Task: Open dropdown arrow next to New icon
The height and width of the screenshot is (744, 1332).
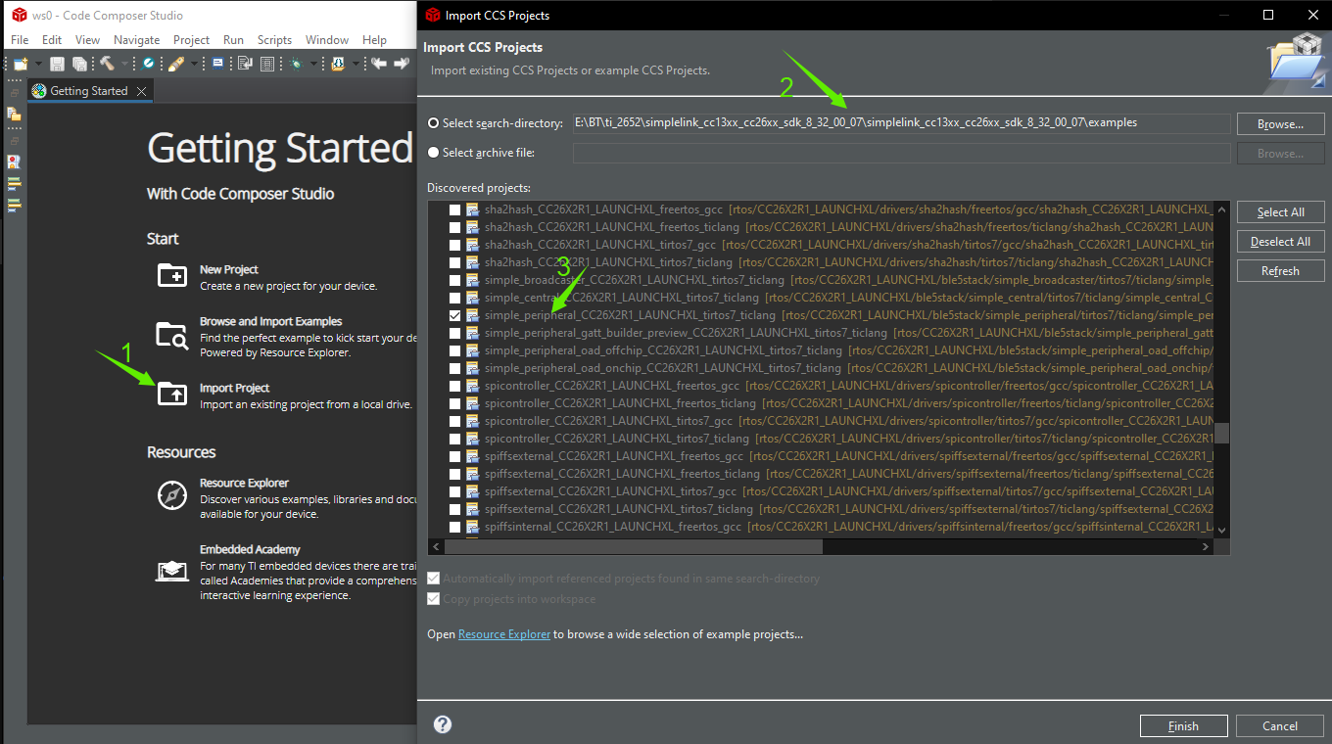Action: click(38, 64)
